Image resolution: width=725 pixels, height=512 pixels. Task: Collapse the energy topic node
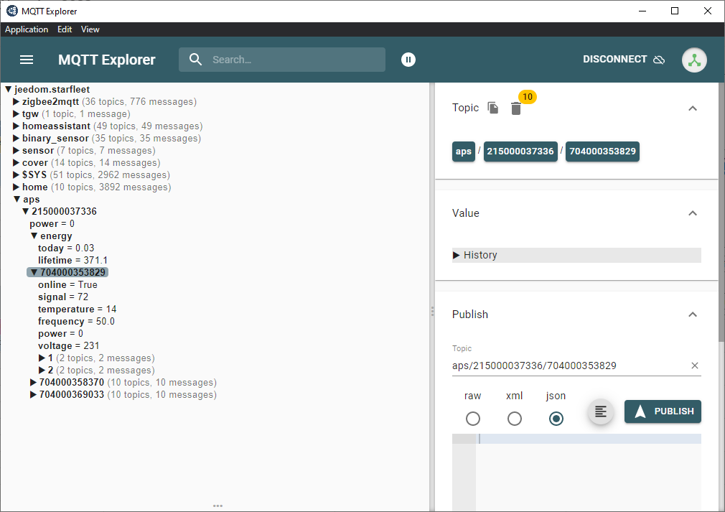[x=34, y=236]
